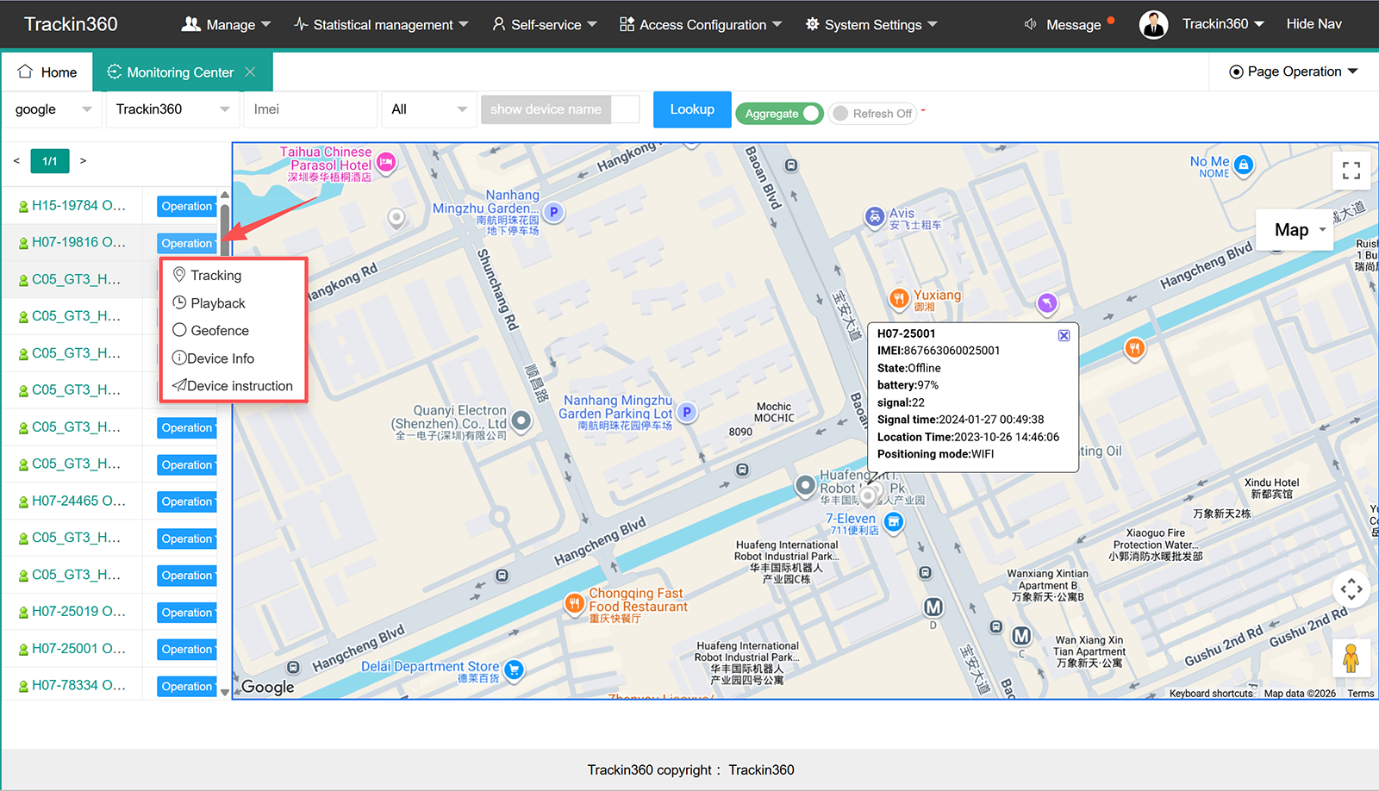The height and width of the screenshot is (791, 1379).
Task: Close the H07-25001 info popup
Action: 1064,335
